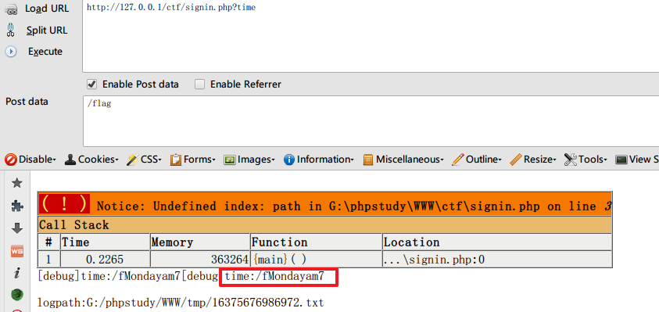This screenshot has width=659, height=312.
Task: Click the orange WS sidebar icon
Action: (17, 251)
